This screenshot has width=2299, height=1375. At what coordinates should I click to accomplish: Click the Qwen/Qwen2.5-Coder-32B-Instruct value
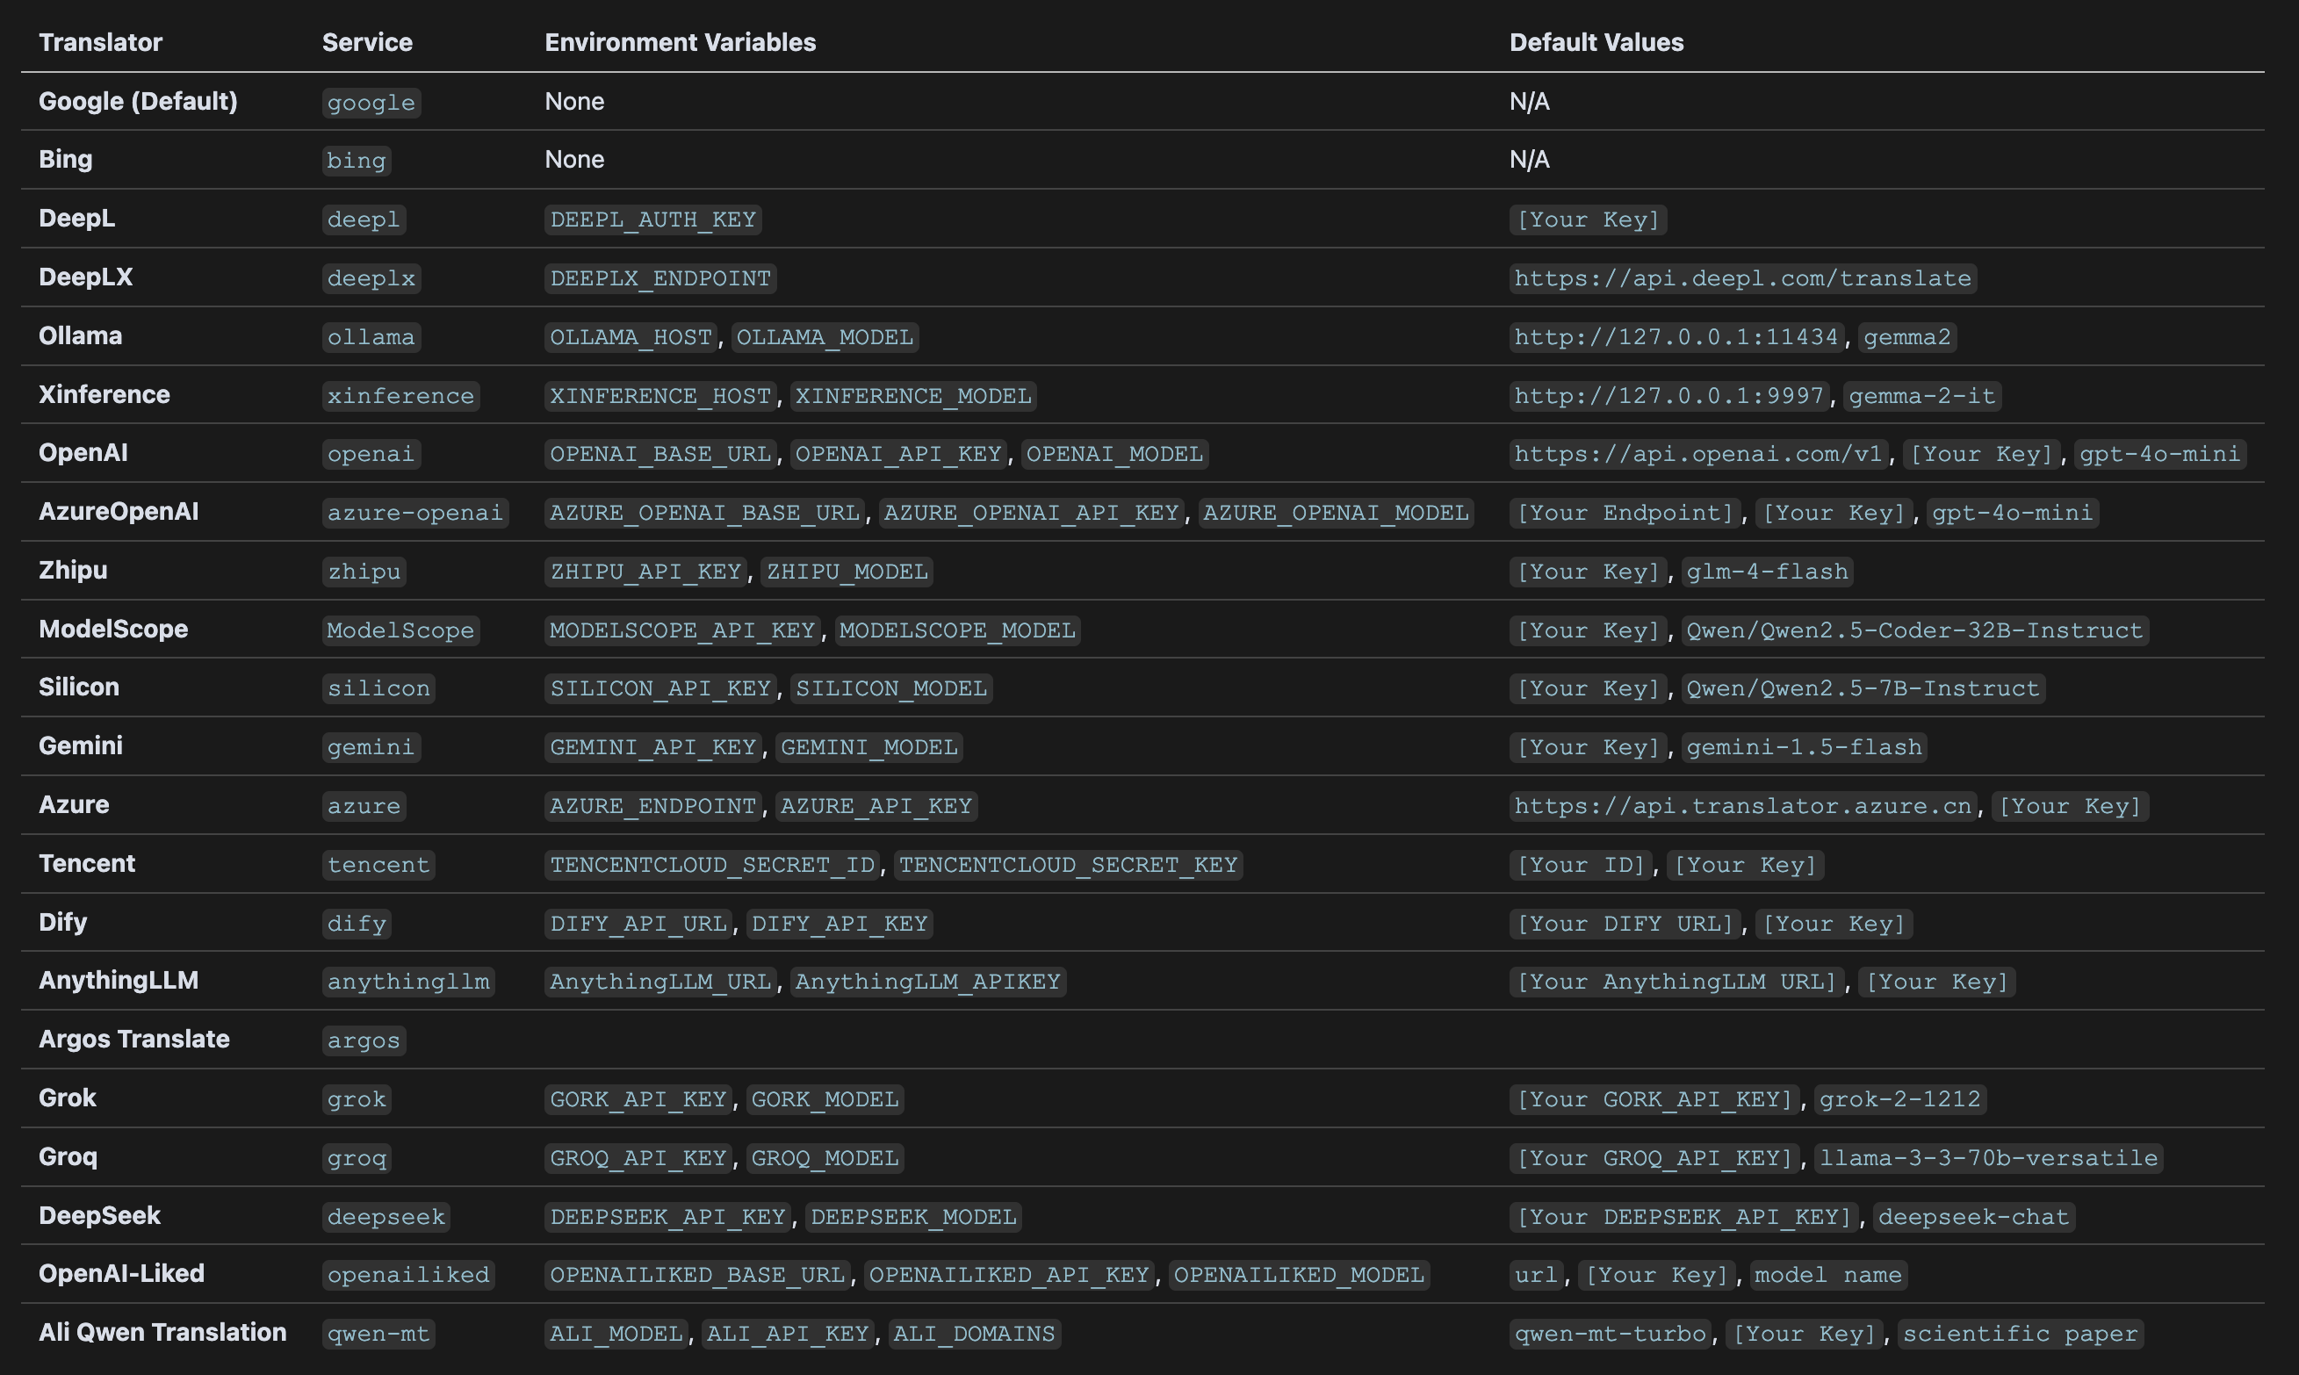coord(1914,630)
